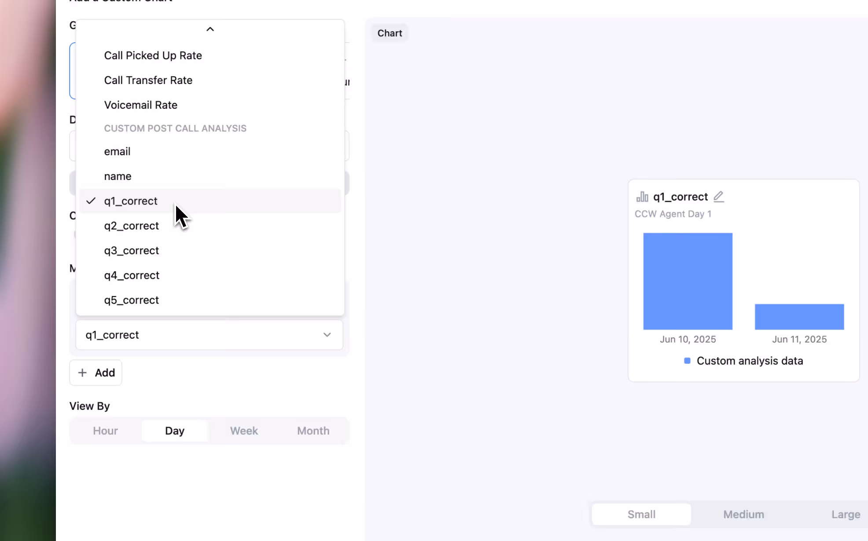Click the pencil edit icon beside q1_correct
The height and width of the screenshot is (541, 868).
[718, 197]
